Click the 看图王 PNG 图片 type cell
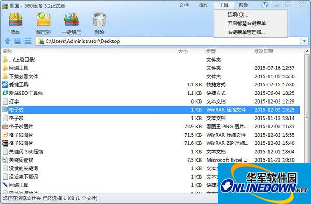The width and height of the screenshot is (311, 204). tap(227, 126)
